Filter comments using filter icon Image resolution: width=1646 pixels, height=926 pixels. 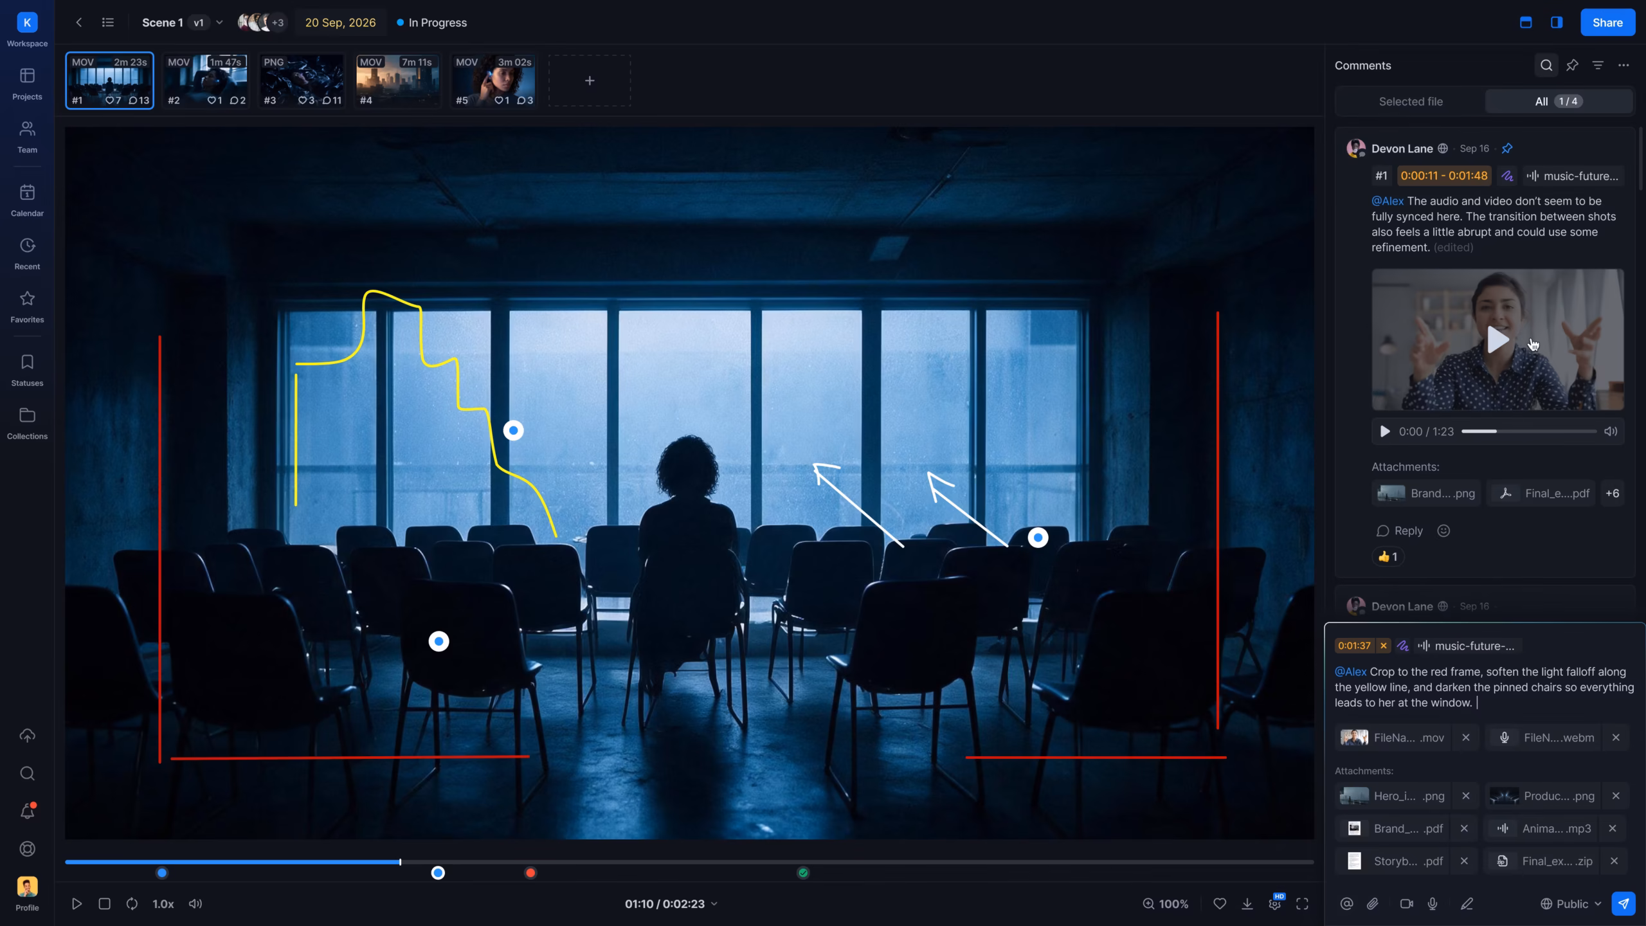pyautogui.click(x=1598, y=65)
